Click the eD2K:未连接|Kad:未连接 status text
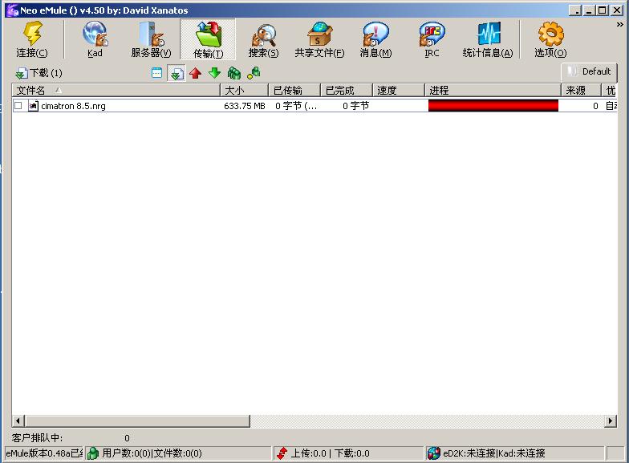 tap(494, 453)
